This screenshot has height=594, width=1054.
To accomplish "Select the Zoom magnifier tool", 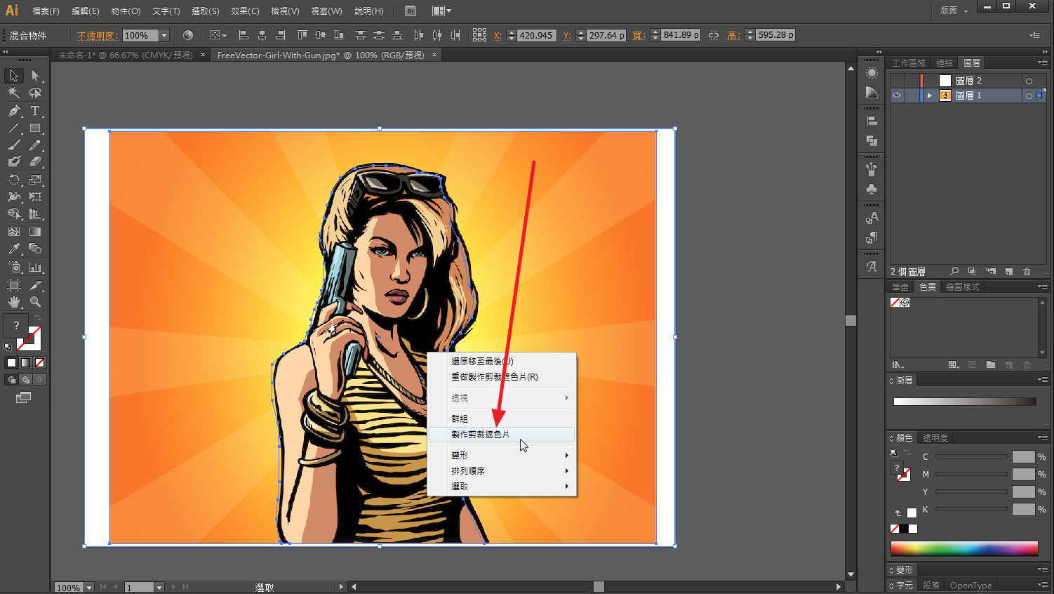I will click(35, 303).
